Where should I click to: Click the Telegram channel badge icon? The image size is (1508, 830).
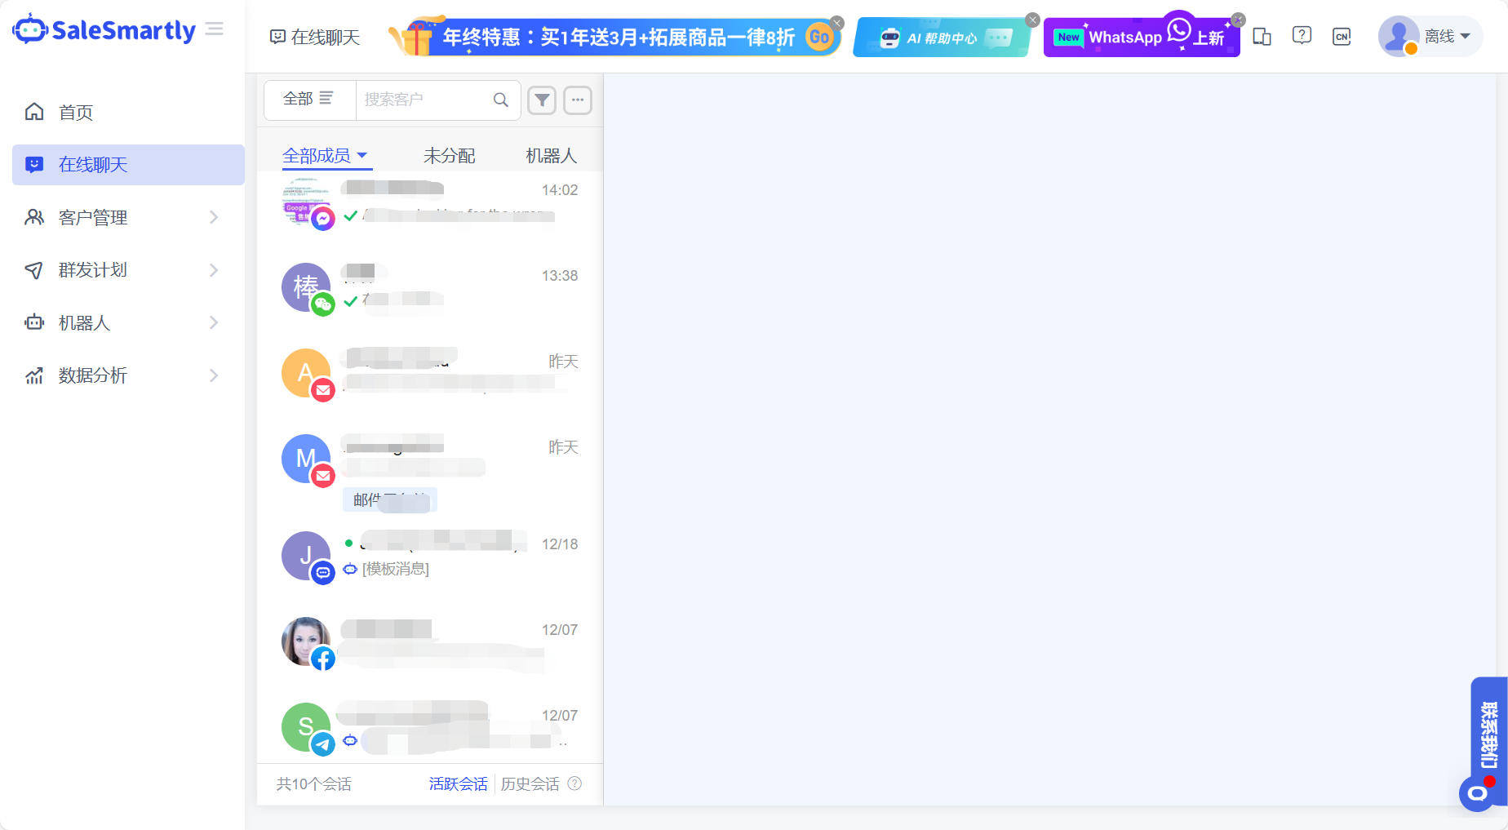coord(324,744)
